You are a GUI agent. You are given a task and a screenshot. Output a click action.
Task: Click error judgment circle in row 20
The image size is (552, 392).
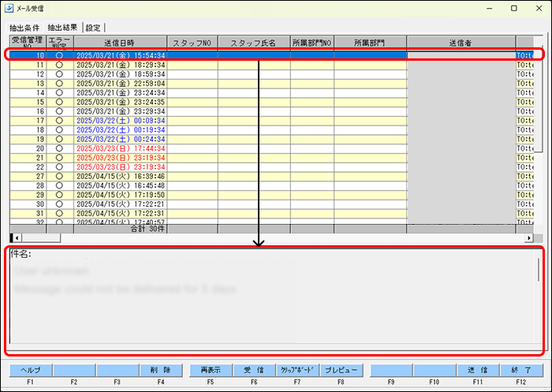click(x=59, y=148)
